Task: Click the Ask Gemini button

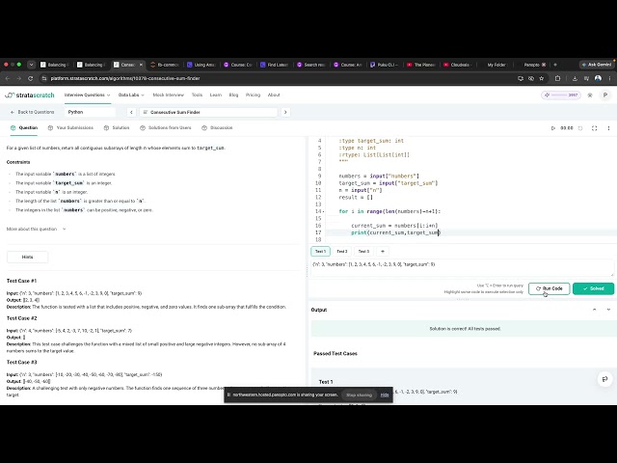Action: [x=597, y=65]
